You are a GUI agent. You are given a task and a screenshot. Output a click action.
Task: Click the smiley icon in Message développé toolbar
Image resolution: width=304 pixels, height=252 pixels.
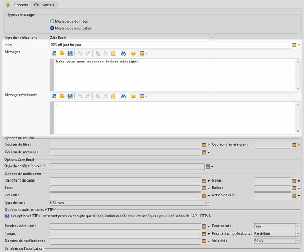[x=133, y=96]
